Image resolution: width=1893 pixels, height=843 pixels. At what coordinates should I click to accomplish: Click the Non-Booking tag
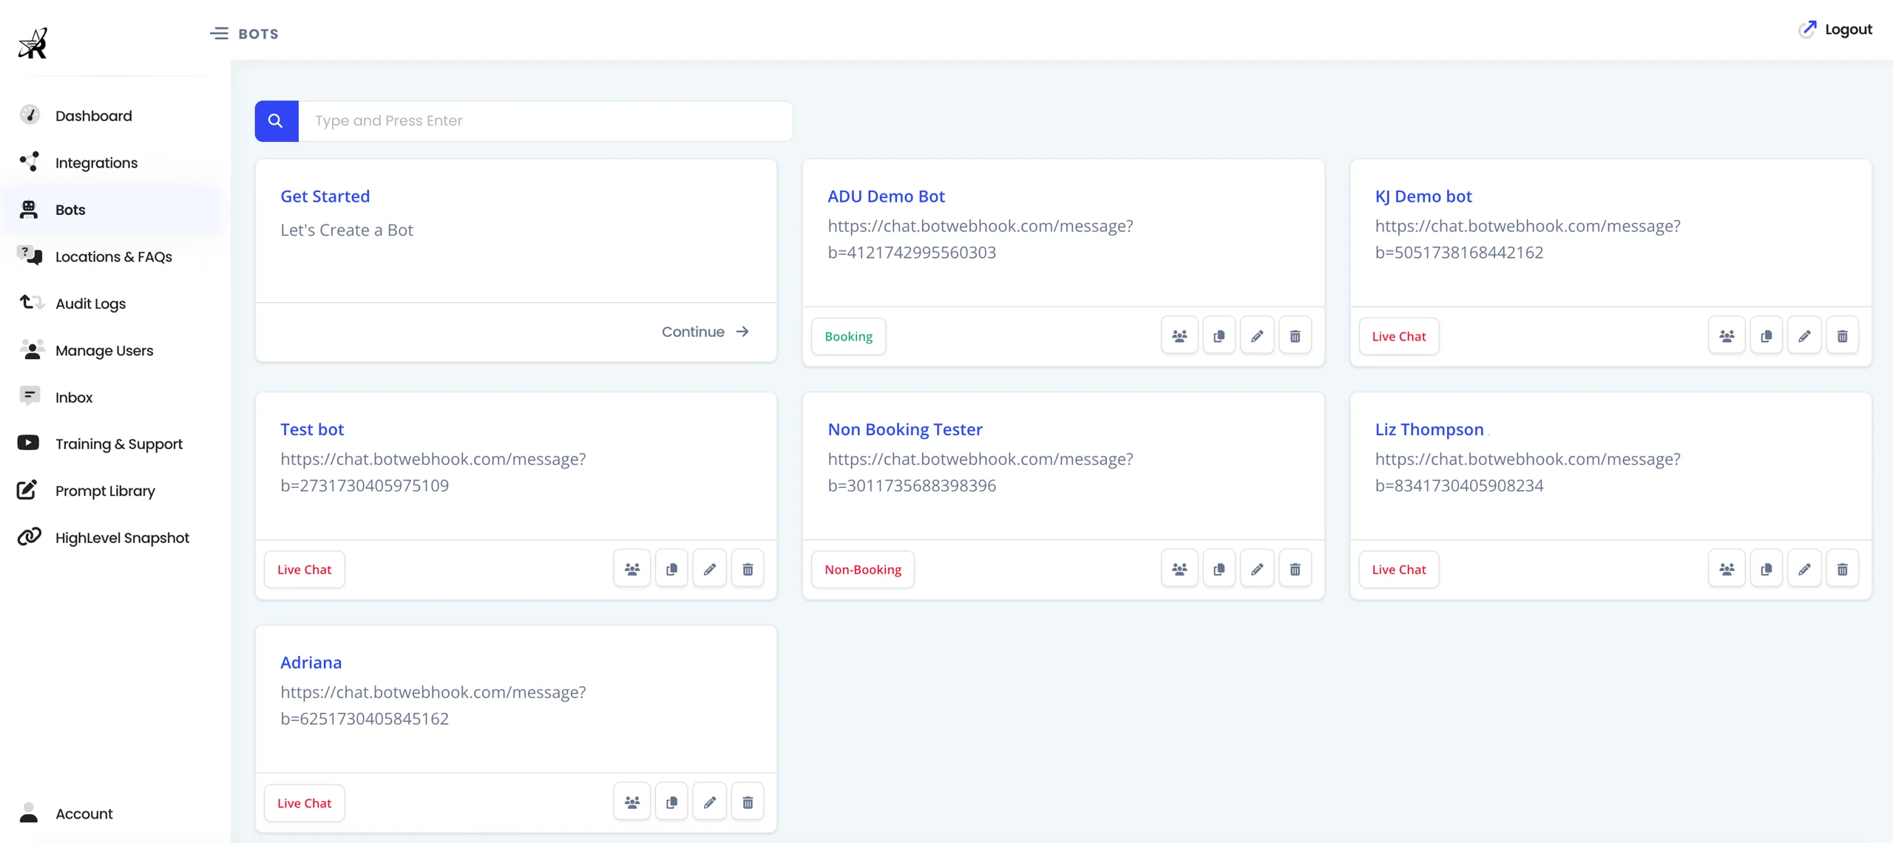(863, 569)
